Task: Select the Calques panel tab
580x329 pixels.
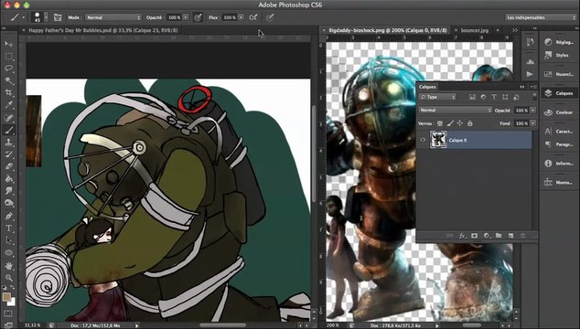Action: (427, 87)
